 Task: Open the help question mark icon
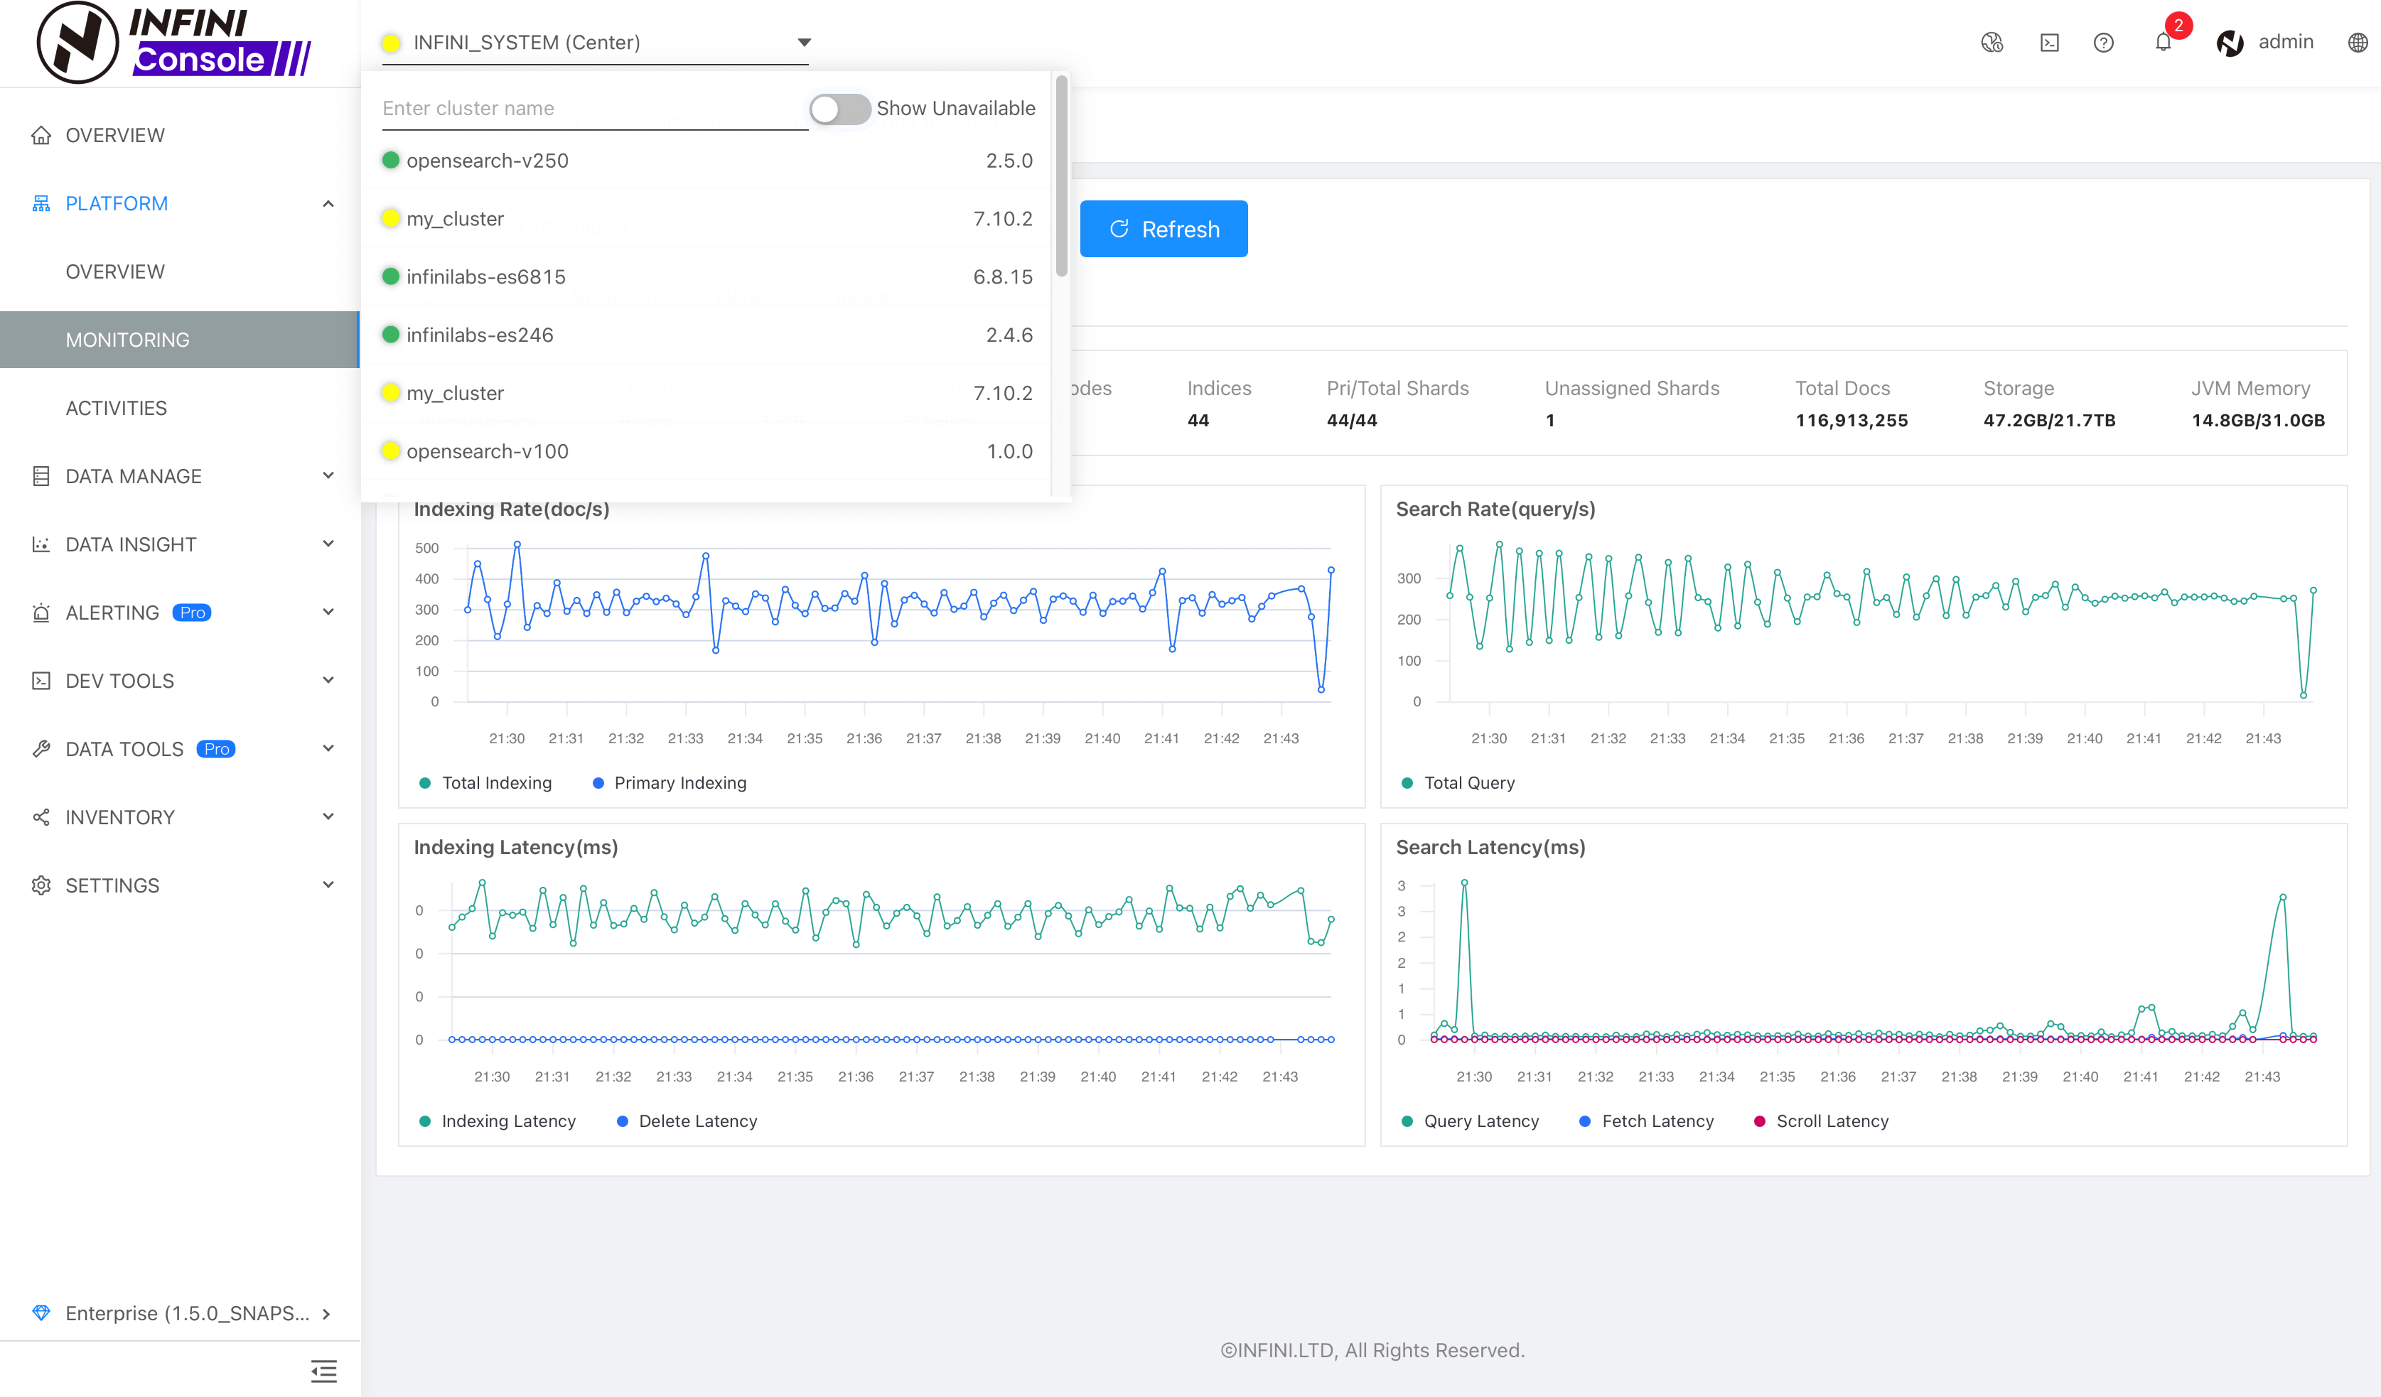[x=2103, y=43]
